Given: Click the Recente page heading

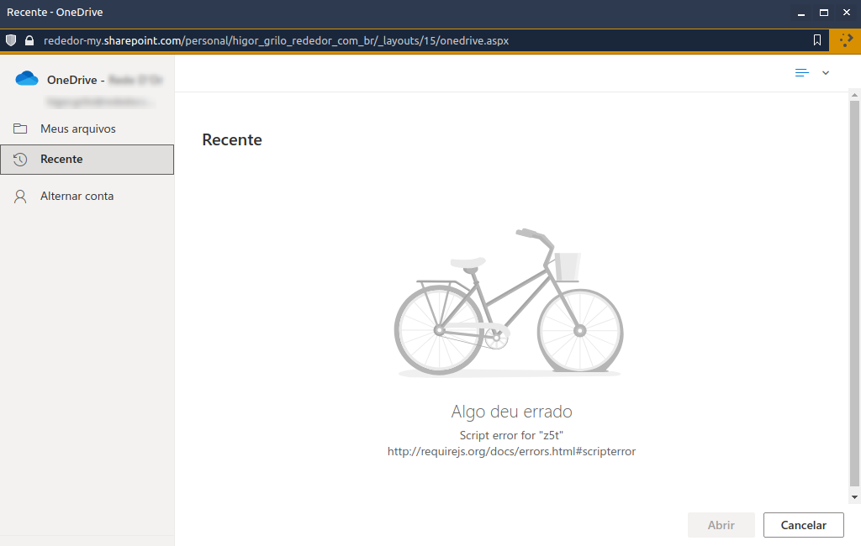Looking at the screenshot, I should [x=232, y=140].
